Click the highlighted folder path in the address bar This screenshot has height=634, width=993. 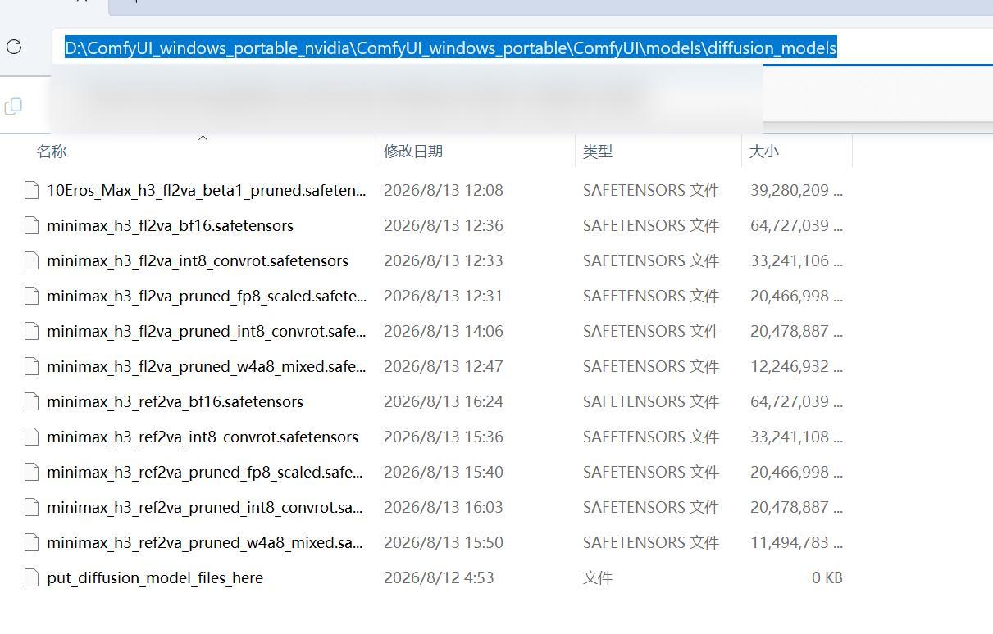[451, 48]
